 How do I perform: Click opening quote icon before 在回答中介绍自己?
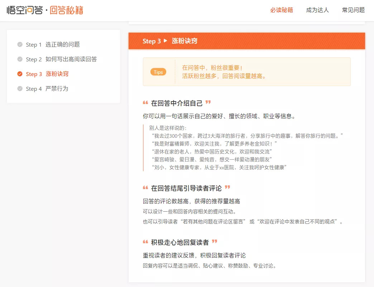(x=145, y=103)
